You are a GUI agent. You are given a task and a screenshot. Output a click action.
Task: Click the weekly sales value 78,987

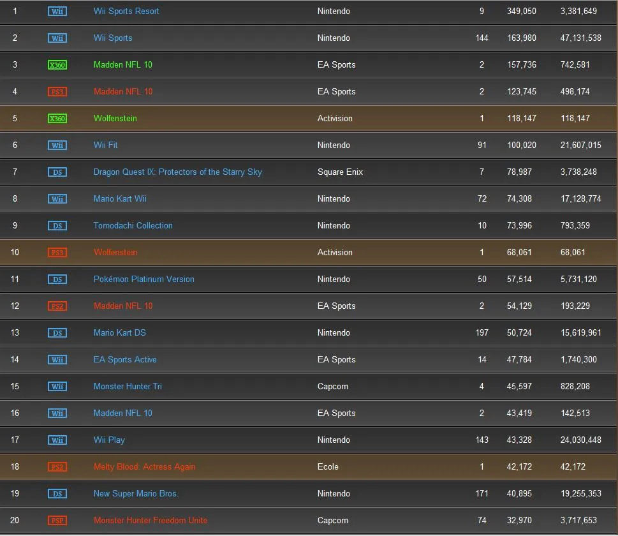(519, 172)
